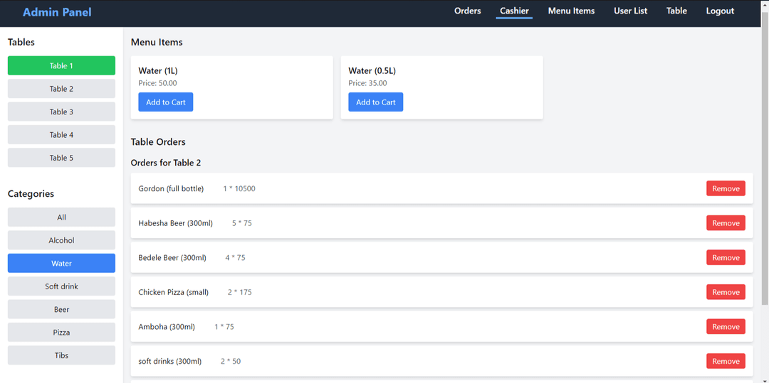Show All categories

pos(61,217)
